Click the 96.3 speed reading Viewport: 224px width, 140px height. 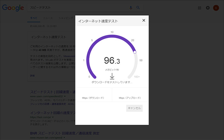(112, 61)
